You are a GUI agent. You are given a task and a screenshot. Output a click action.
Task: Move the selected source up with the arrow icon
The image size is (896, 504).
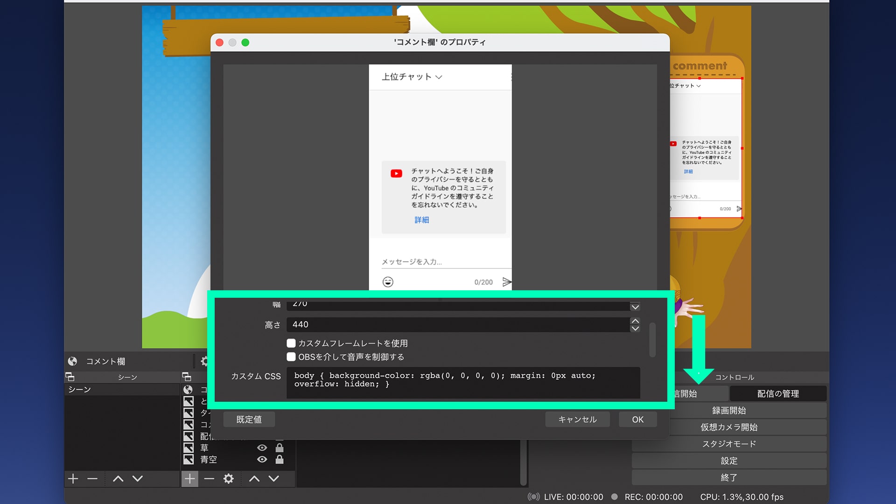[x=254, y=478]
